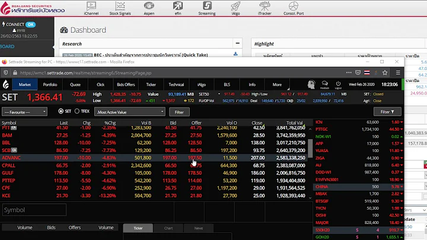The width and height of the screenshot is (427, 240).
Task: Open the BLS tab
Action: click(x=227, y=84)
